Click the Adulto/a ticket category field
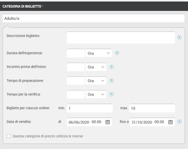 point(93,18)
